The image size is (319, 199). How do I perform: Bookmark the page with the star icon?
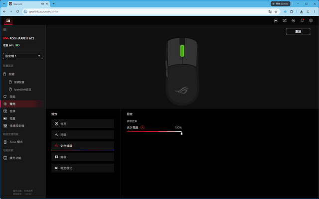tap(276, 11)
